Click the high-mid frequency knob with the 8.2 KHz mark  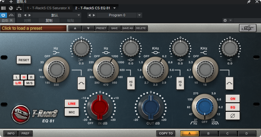point(155,70)
